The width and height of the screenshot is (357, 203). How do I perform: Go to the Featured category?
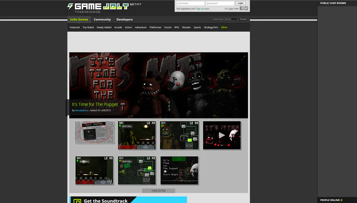(75, 27)
